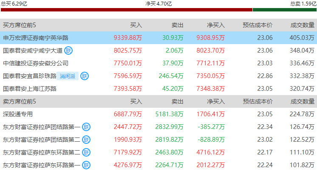This screenshot has width=317, height=171.
Task: Click net value -385.27万
Action: [x=211, y=127]
